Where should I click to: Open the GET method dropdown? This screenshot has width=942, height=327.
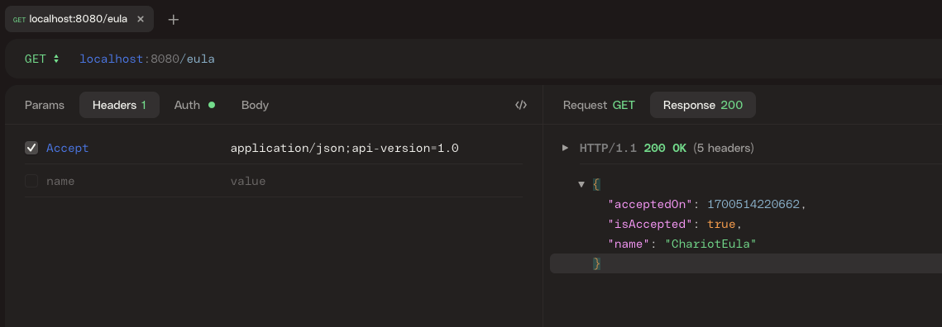coord(42,59)
